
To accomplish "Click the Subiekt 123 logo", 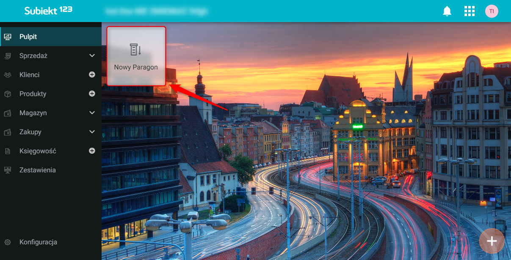I will [48, 11].
